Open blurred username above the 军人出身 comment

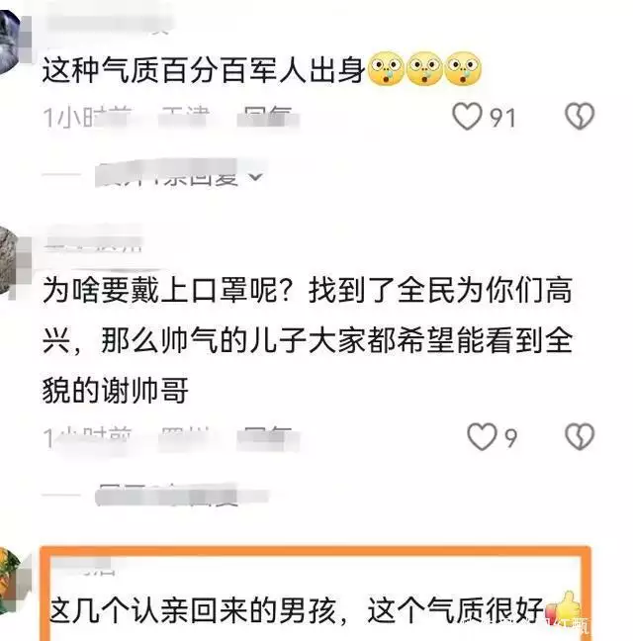click(108, 24)
